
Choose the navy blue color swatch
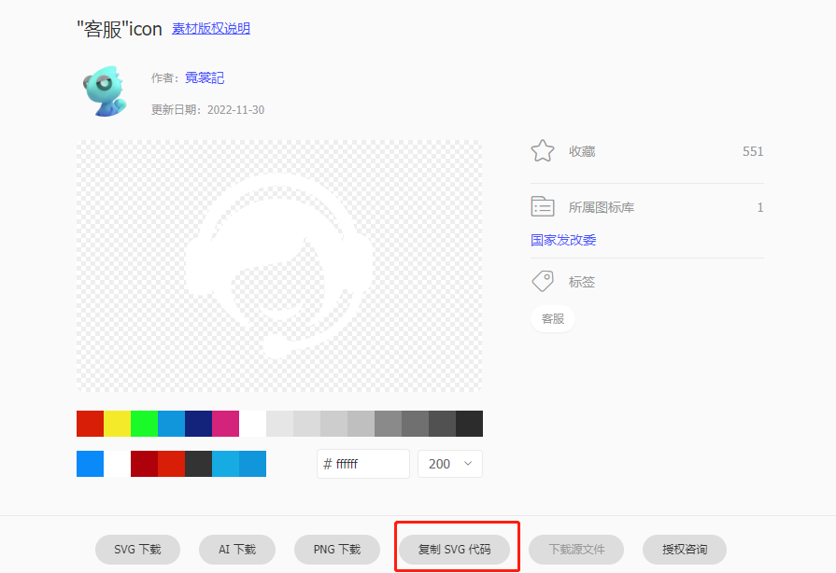point(198,424)
